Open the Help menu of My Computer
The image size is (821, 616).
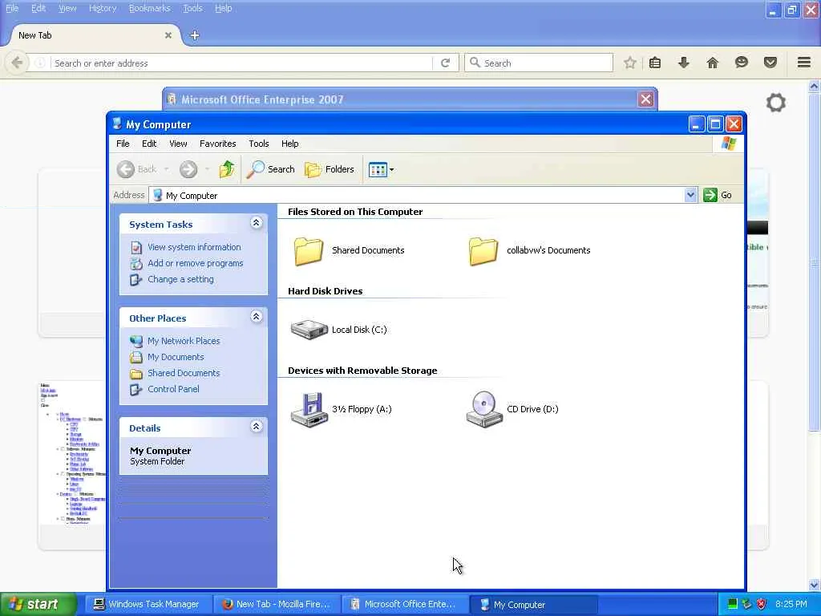[x=289, y=144]
